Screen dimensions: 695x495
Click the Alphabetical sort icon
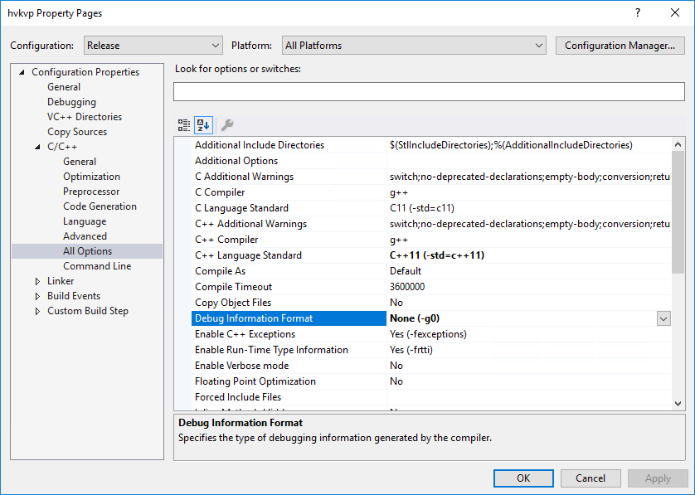tap(203, 125)
